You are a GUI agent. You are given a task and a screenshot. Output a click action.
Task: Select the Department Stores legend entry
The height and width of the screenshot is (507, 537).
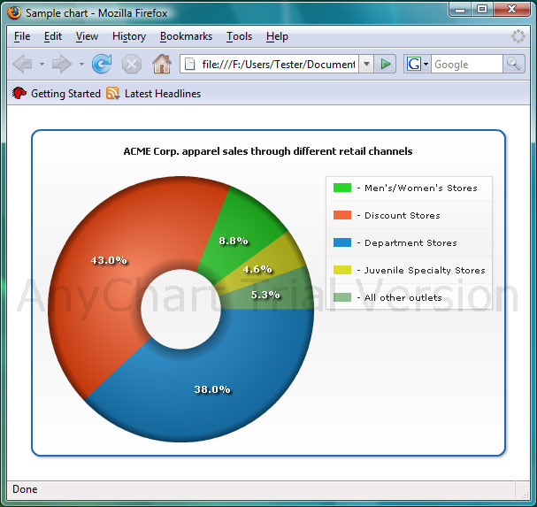click(410, 242)
